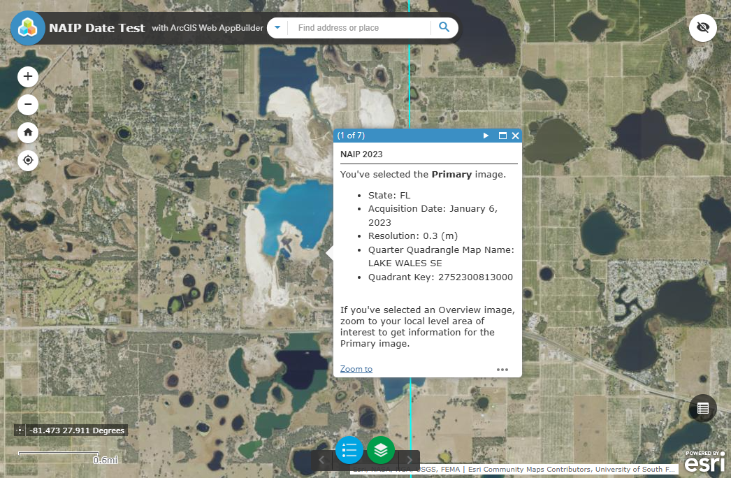Click the zoom in icon

click(27, 77)
